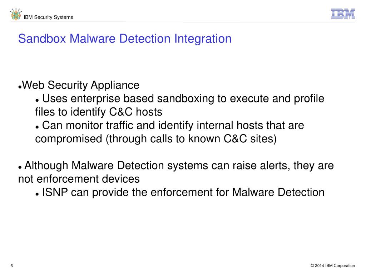Click the Web Security Appliance bullet
This screenshot has height=274, width=366.
pos(81,85)
